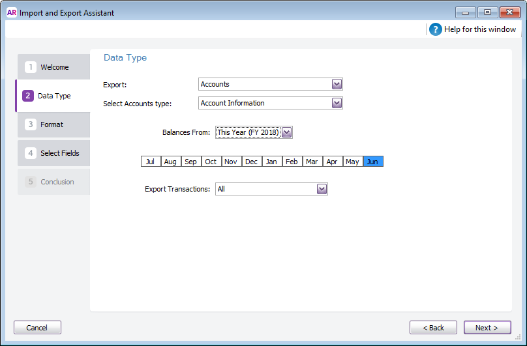Maximize the Import and Export Assistant window
The width and height of the screenshot is (527, 346).
click(487, 12)
